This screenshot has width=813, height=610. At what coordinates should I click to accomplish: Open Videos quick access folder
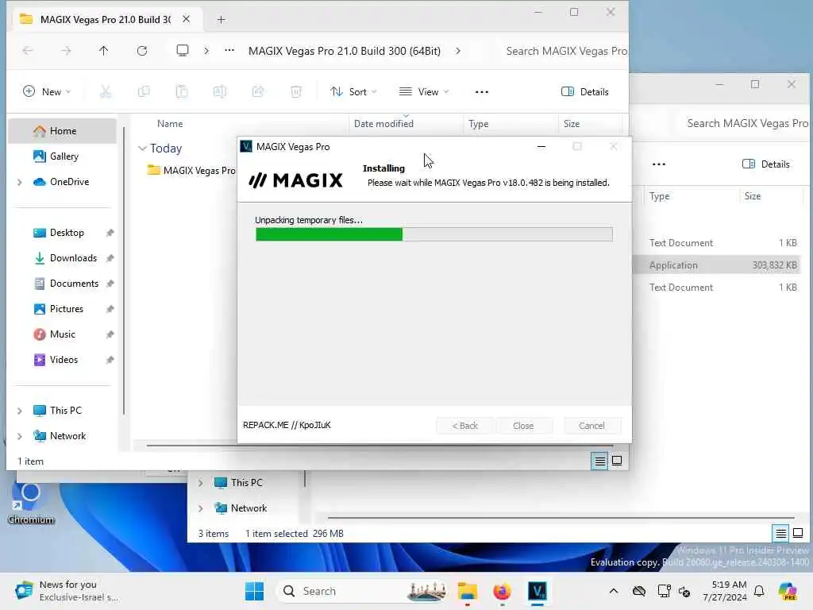click(63, 360)
